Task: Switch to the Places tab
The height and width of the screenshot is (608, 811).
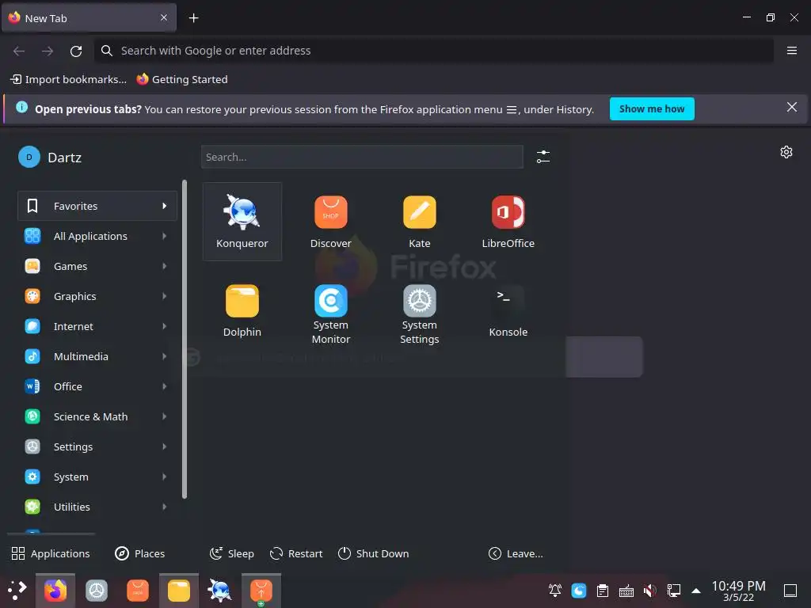Action: pyautogui.click(x=139, y=553)
